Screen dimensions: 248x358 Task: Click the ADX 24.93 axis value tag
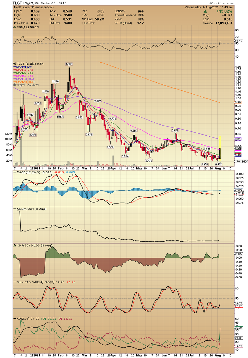coord(238,338)
